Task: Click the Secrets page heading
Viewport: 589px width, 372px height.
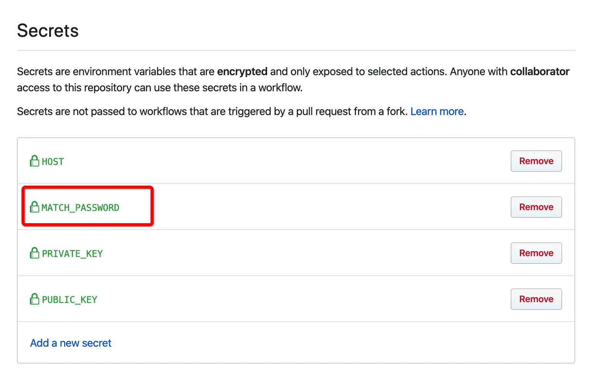Action: pos(48,31)
